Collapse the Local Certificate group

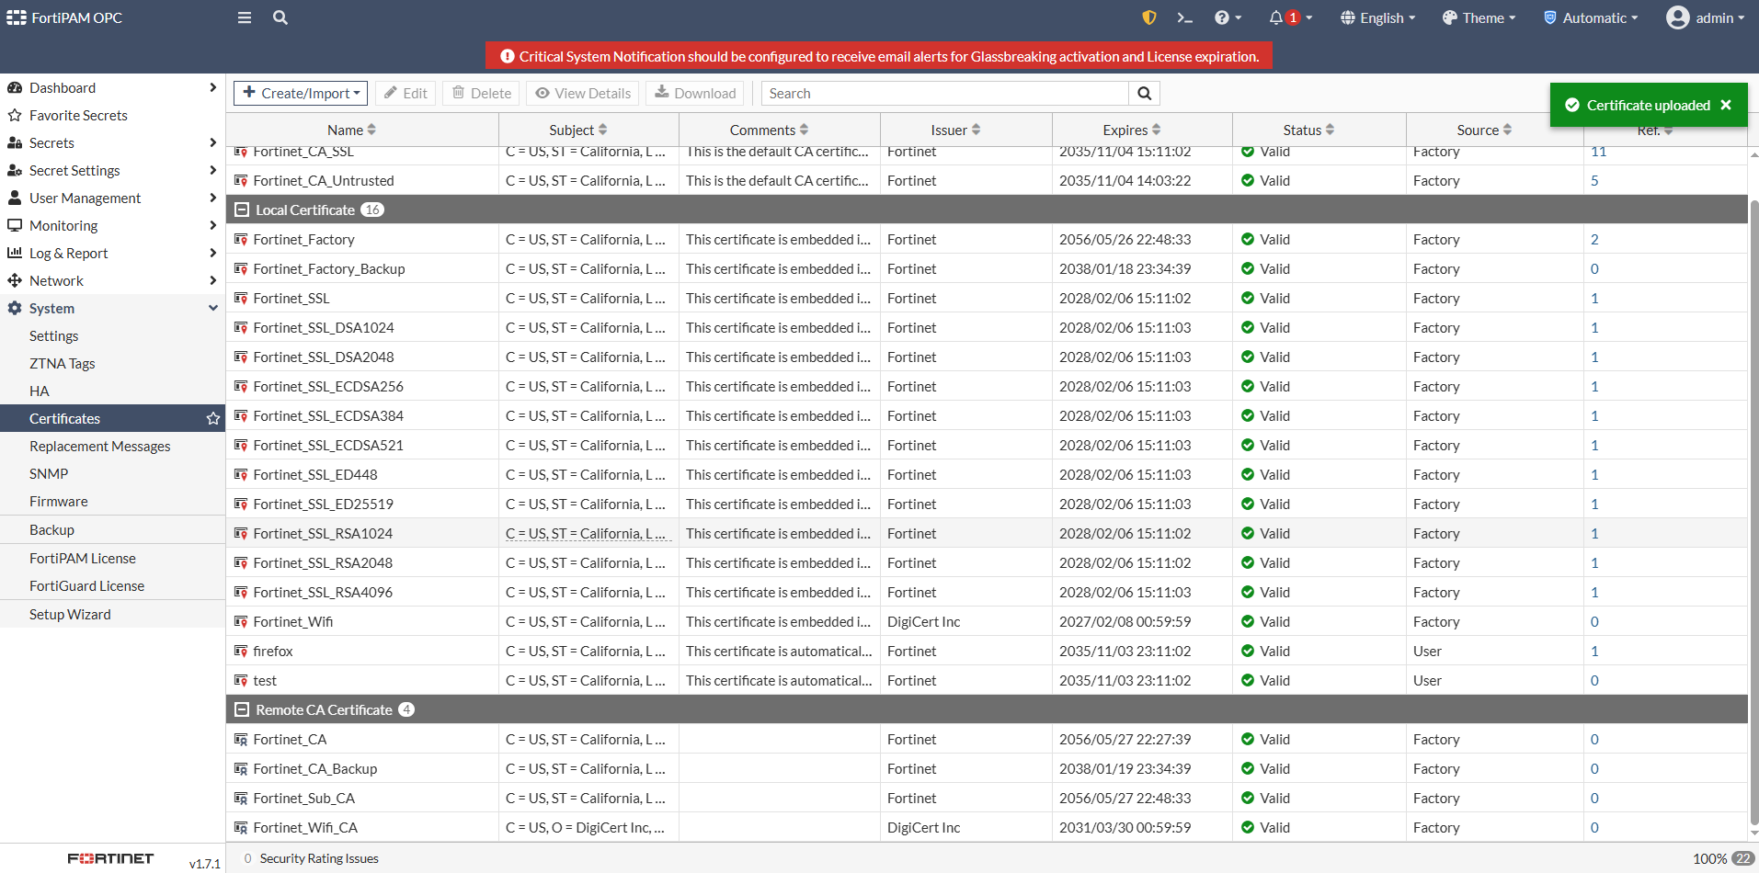242,210
